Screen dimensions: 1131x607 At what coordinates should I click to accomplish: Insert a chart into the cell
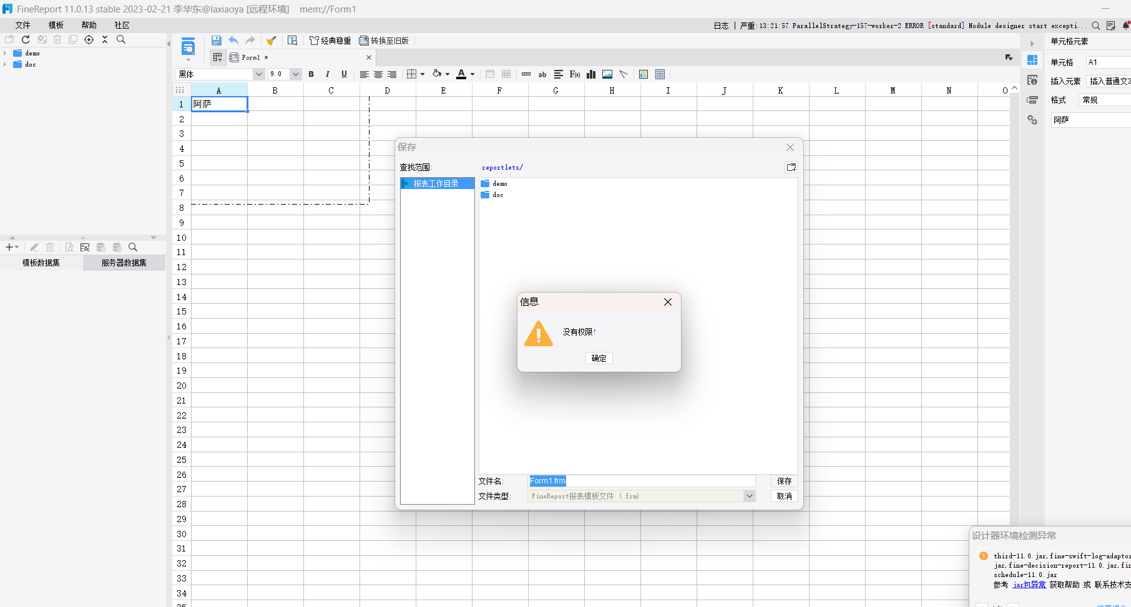pos(591,74)
